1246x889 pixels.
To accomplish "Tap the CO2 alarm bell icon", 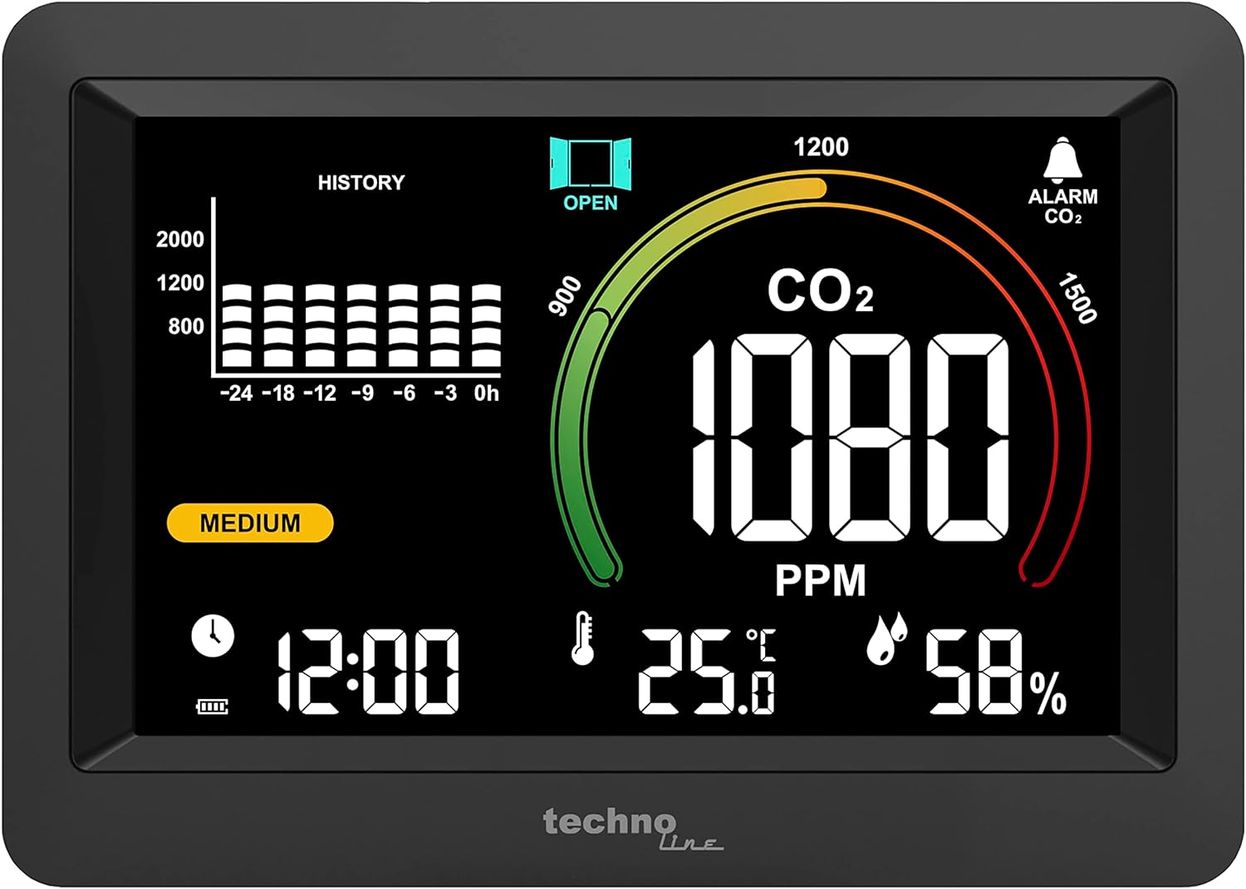I will (1062, 159).
